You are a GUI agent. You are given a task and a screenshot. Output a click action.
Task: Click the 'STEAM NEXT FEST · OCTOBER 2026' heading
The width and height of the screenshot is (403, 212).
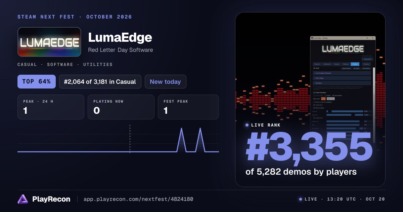(75, 17)
